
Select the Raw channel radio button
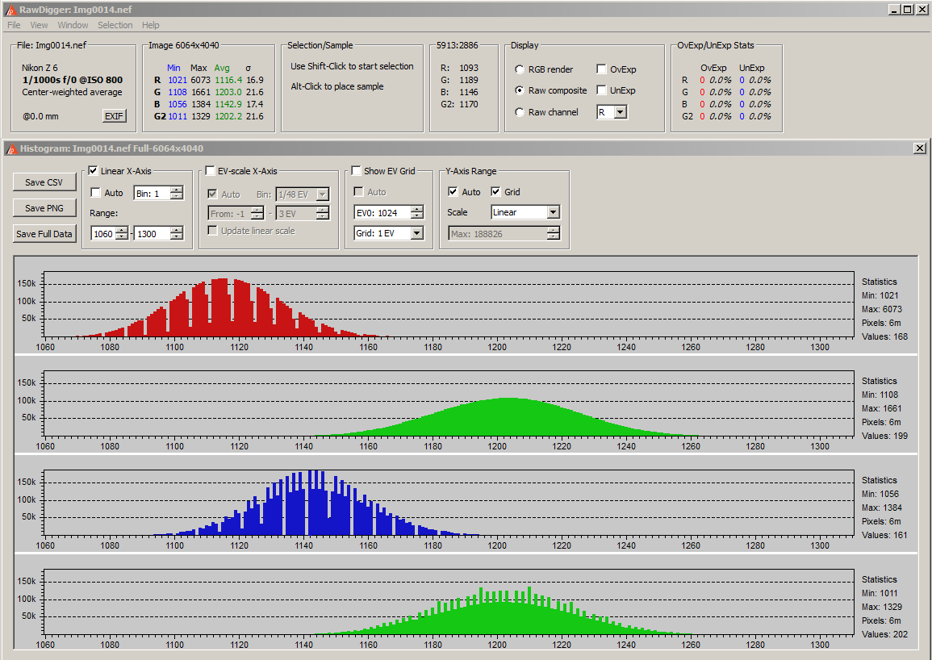pos(520,112)
